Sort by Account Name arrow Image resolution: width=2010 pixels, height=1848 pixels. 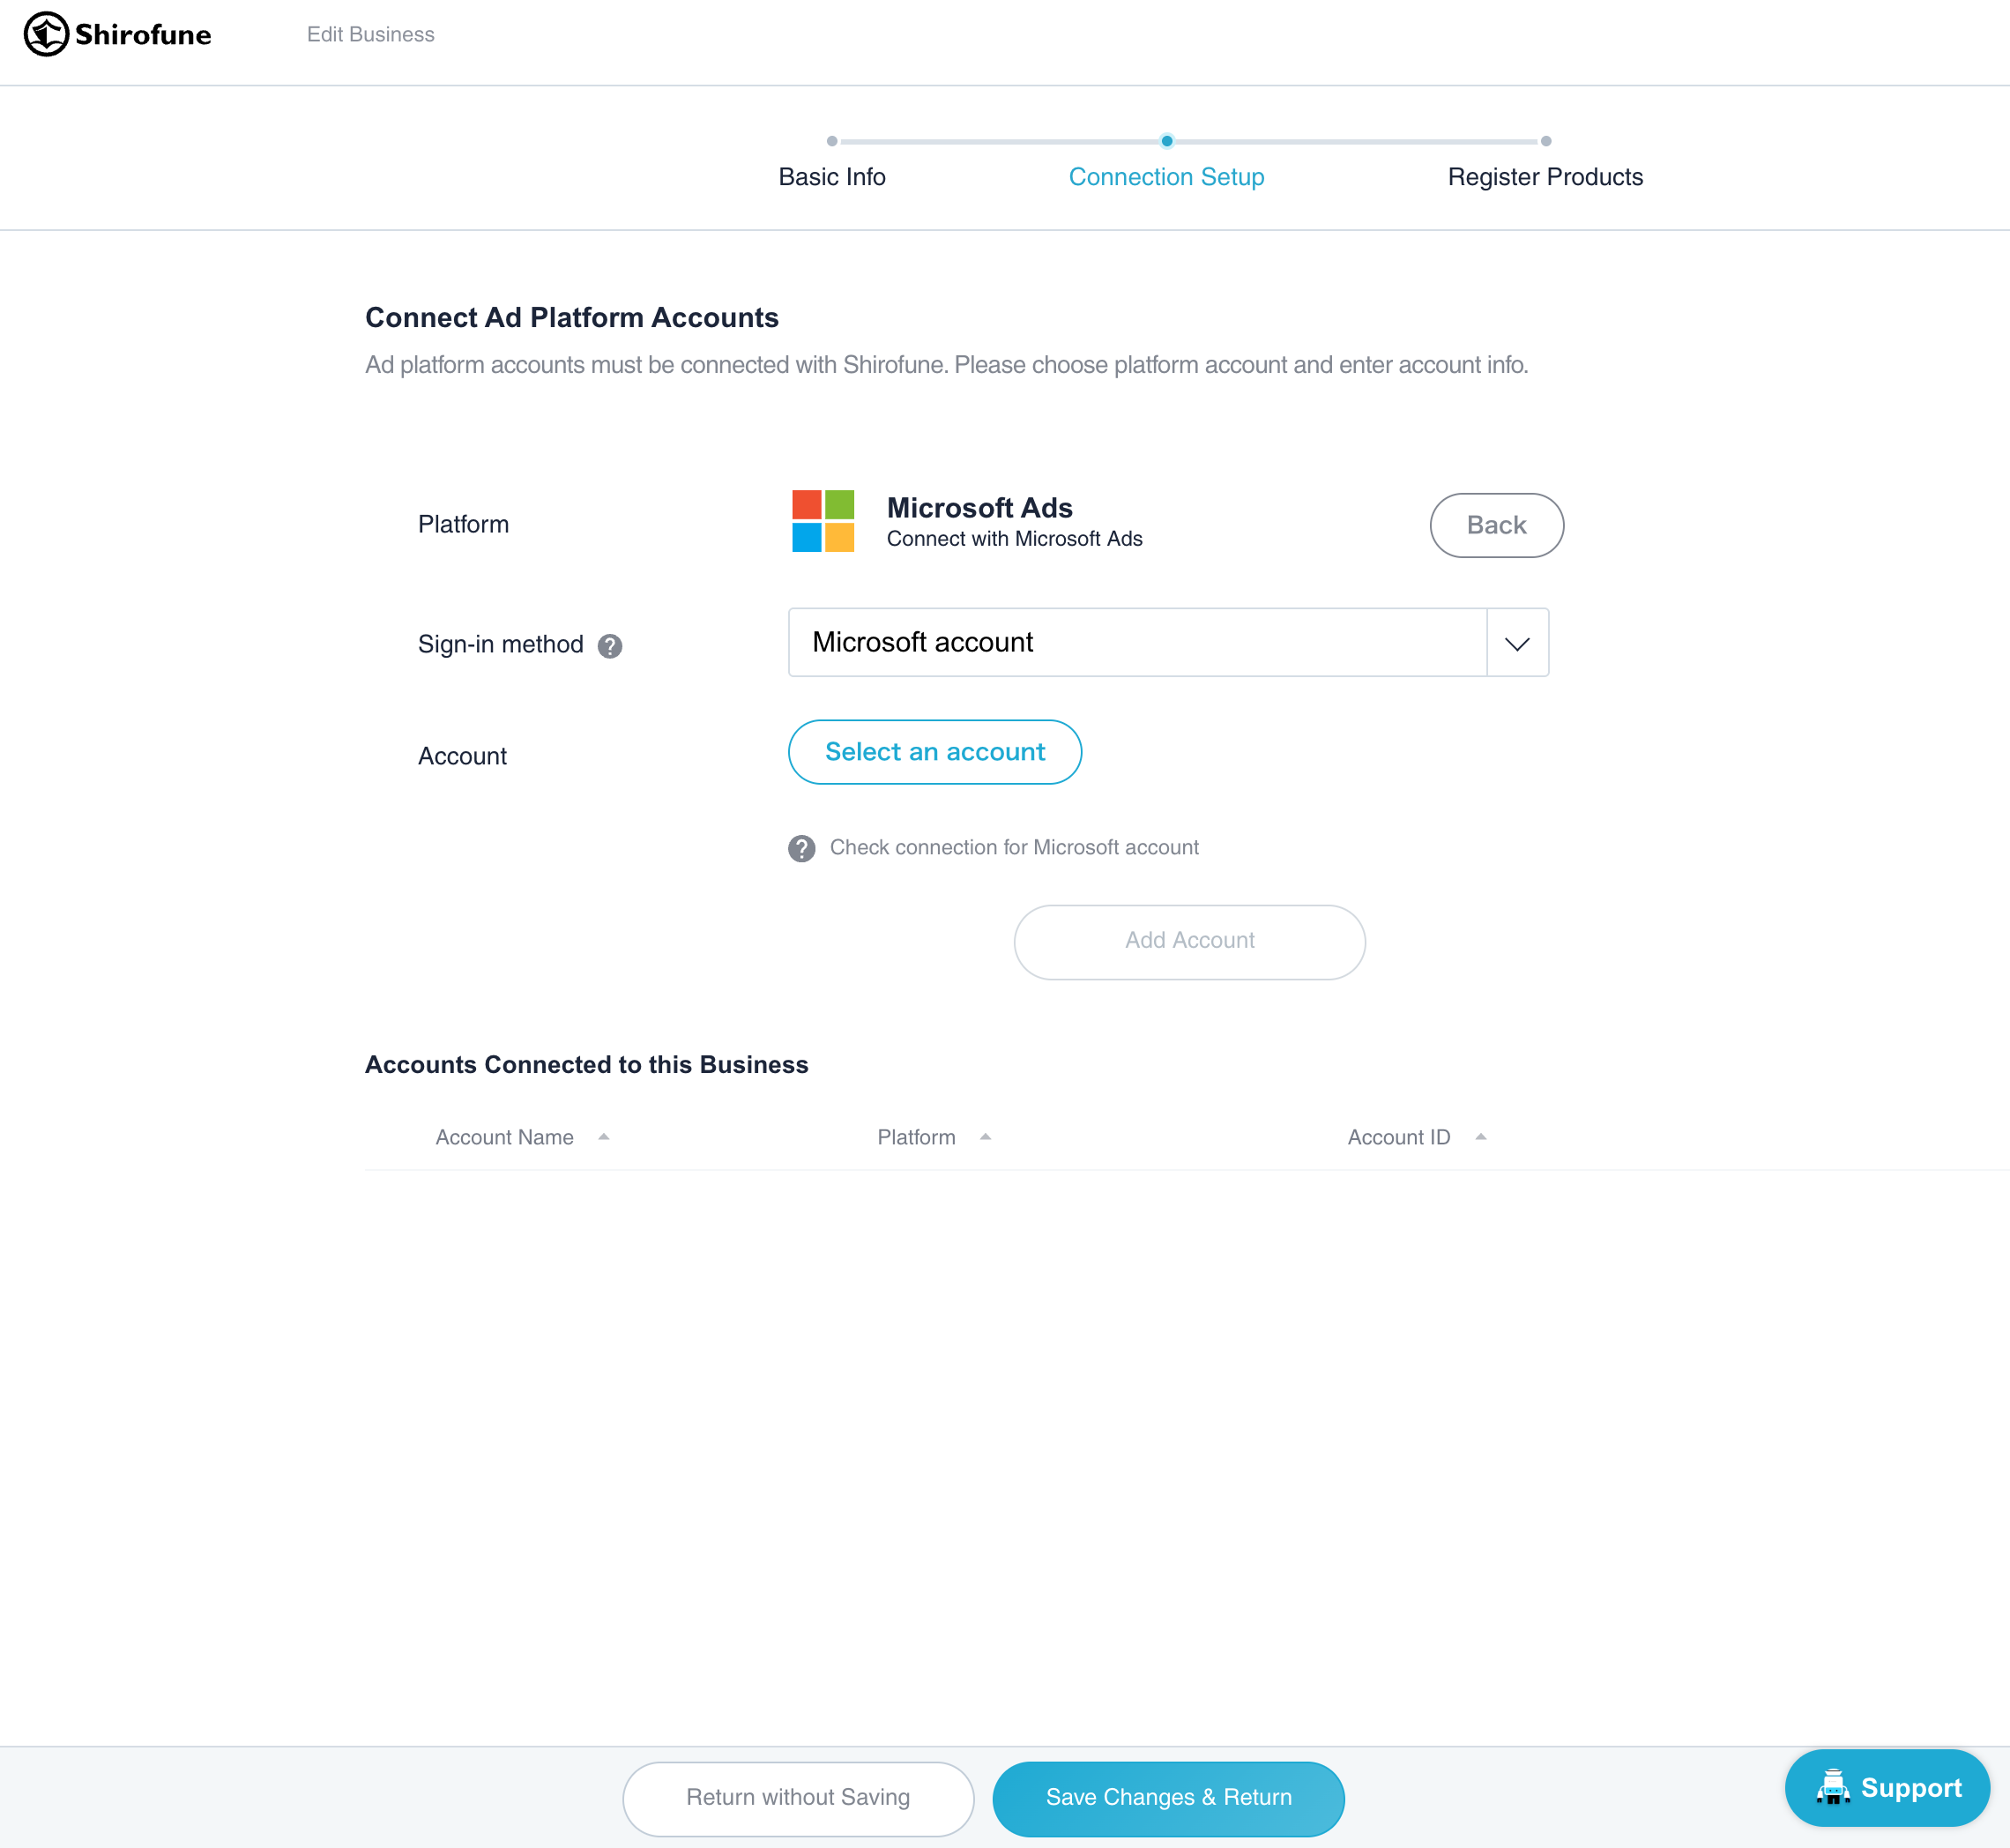[x=604, y=1137]
